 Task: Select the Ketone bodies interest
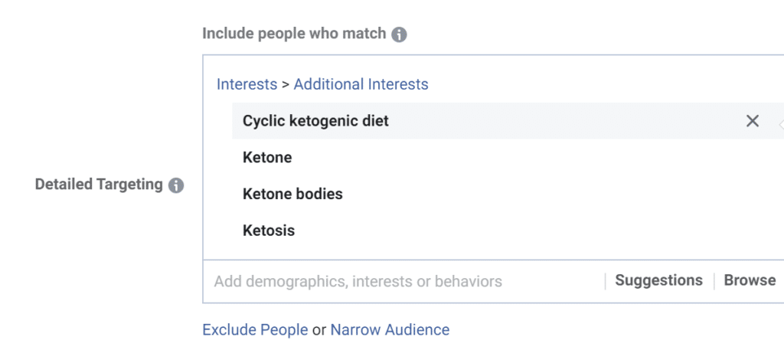[292, 194]
